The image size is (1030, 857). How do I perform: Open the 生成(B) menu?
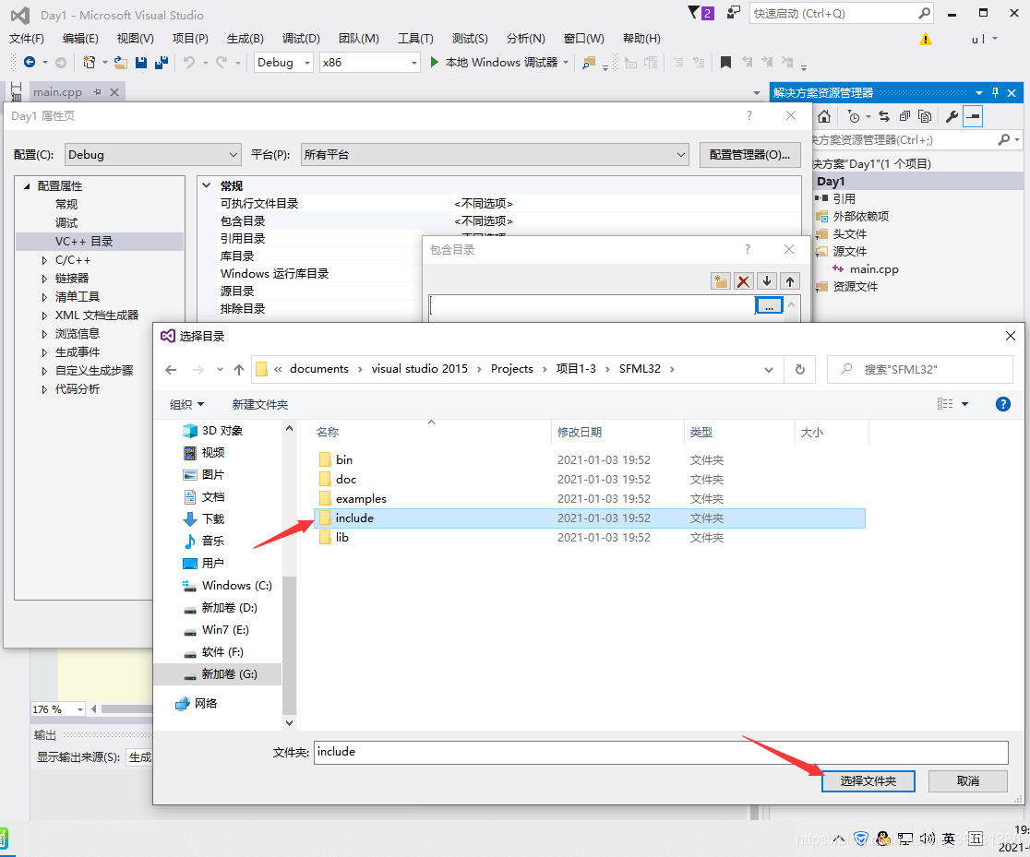245,39
